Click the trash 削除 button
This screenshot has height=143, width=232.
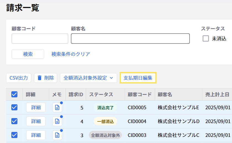pos(46,78)
